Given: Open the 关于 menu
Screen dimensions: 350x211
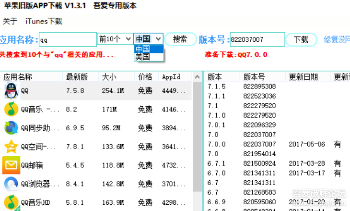Looking at the screenshot, I should (10, 21).
